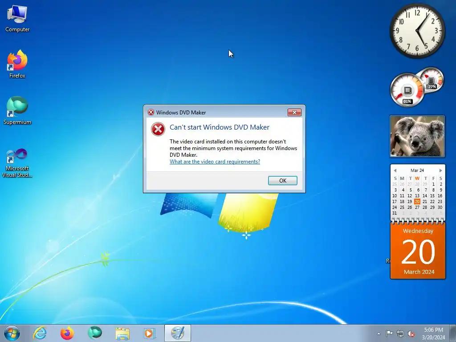Image resolution: width=456 pixels, height=342 pixels.
Task: Click the Show desktop strip at the taskbar's right end
Action: [x=453, y=333]
